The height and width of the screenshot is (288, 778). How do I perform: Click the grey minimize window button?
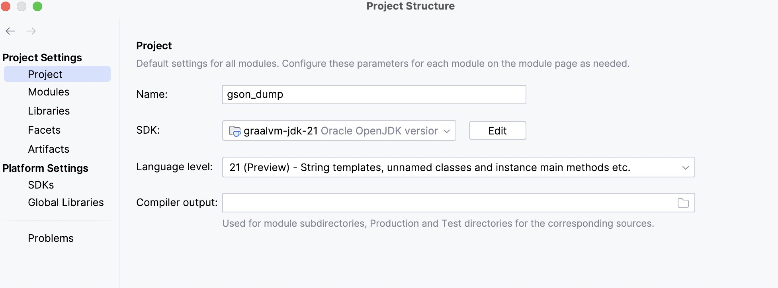[x=22, y=6]
